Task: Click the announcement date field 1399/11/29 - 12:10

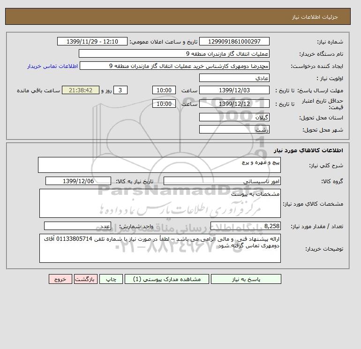Action: coord(92,41)
